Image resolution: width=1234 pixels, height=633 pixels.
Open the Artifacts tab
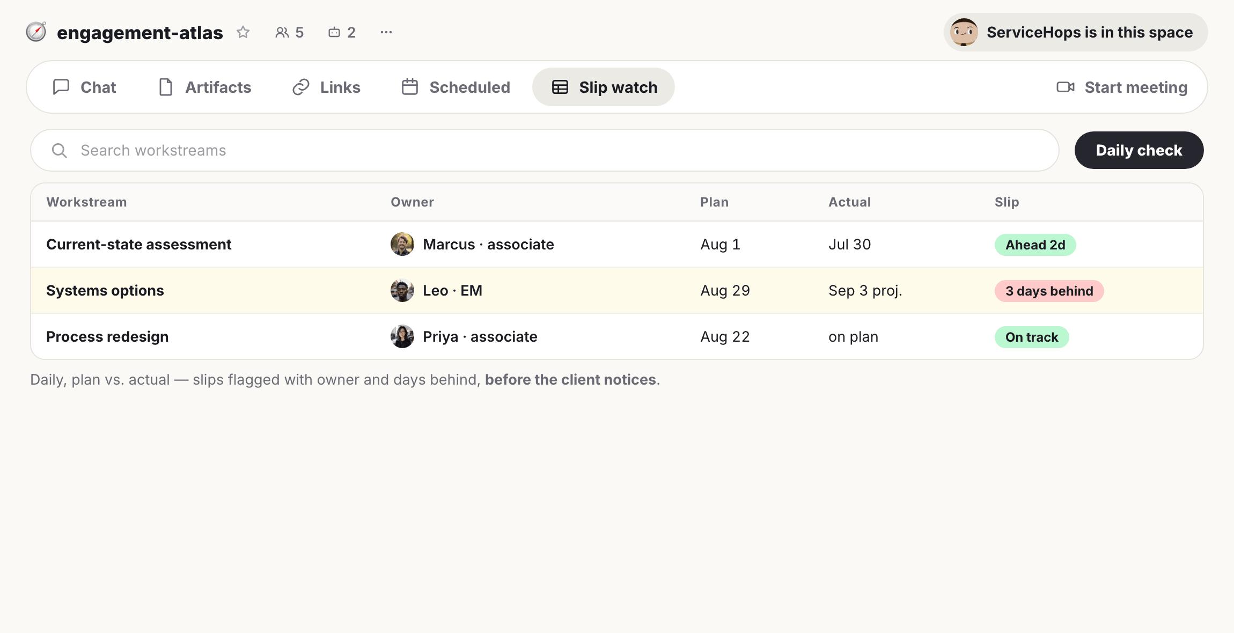[205, 87]
